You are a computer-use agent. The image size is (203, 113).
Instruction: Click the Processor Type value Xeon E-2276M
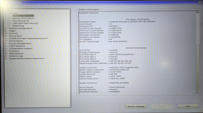click(133, 22)
